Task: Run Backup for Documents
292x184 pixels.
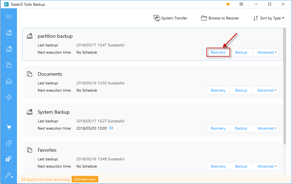Action: 241,91
